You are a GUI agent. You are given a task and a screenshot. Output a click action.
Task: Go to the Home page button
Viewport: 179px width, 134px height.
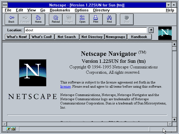(38, 19)
